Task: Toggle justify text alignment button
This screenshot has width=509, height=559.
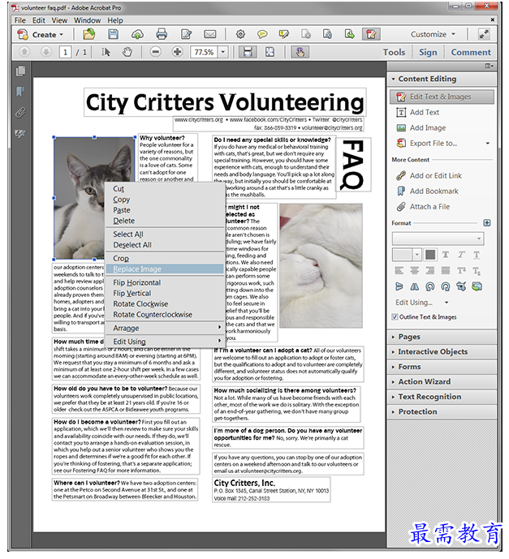Action: tap(446, 271)
